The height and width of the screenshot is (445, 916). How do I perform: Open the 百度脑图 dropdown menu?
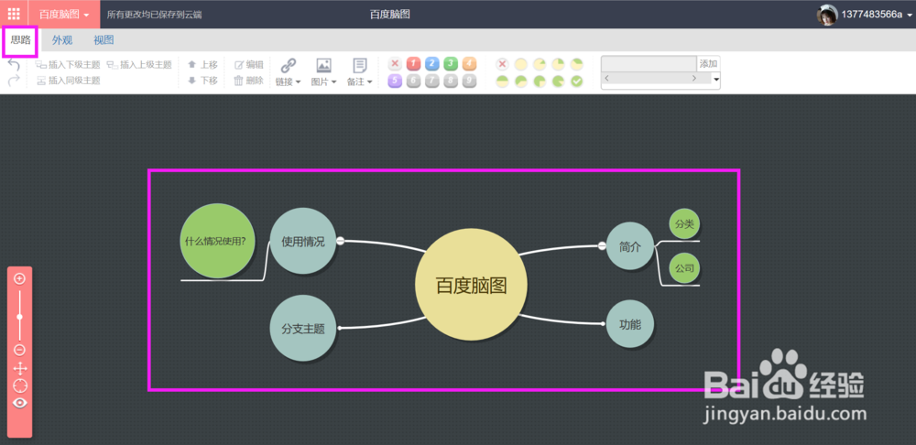pyautogui.click(x=64, y=15)
